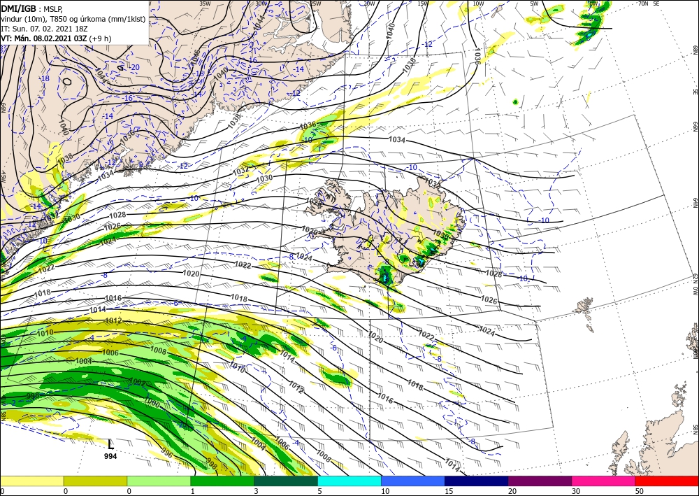Screen dimensions: 699x496
Task: Click the light green legend swatch
Action: (x=159, y=481)
